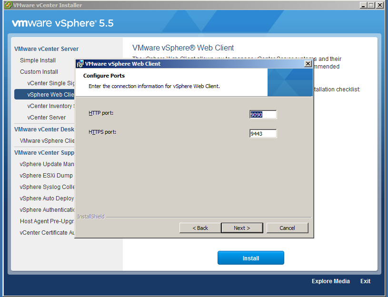
Task: Click the HTTP port input field
Action: 263,114
